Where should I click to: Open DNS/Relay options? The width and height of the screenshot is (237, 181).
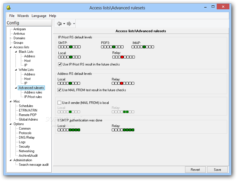coord(27,138)
